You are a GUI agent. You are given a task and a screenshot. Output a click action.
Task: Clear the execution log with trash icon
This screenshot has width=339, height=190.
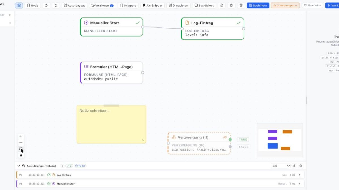click(x=301, y=166)
